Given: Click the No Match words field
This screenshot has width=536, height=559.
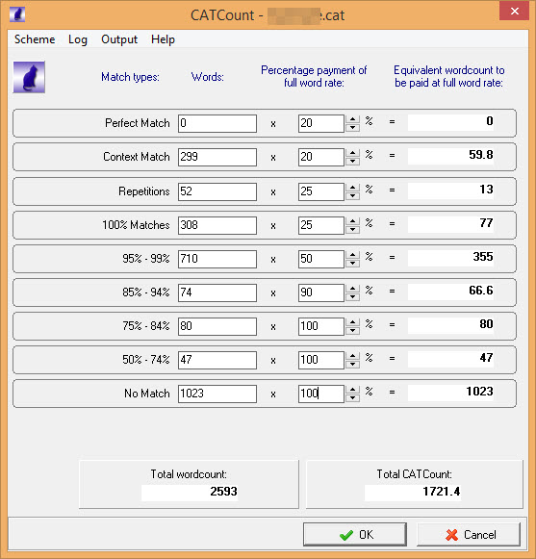Looking at the screenshot, I should pyautogui.click(x=217, y=394).
